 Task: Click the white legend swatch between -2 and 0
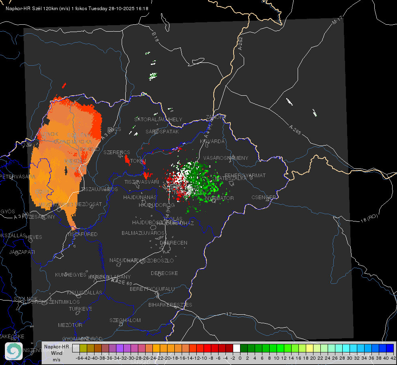click(236, 348)
